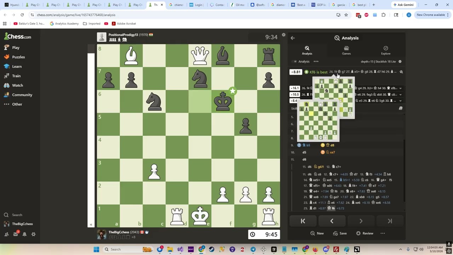Open PositionalProdigy13 player name link
453x255 pixels.
[123, 35]
